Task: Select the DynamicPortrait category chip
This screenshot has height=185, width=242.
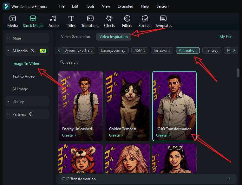Action: 78,50
